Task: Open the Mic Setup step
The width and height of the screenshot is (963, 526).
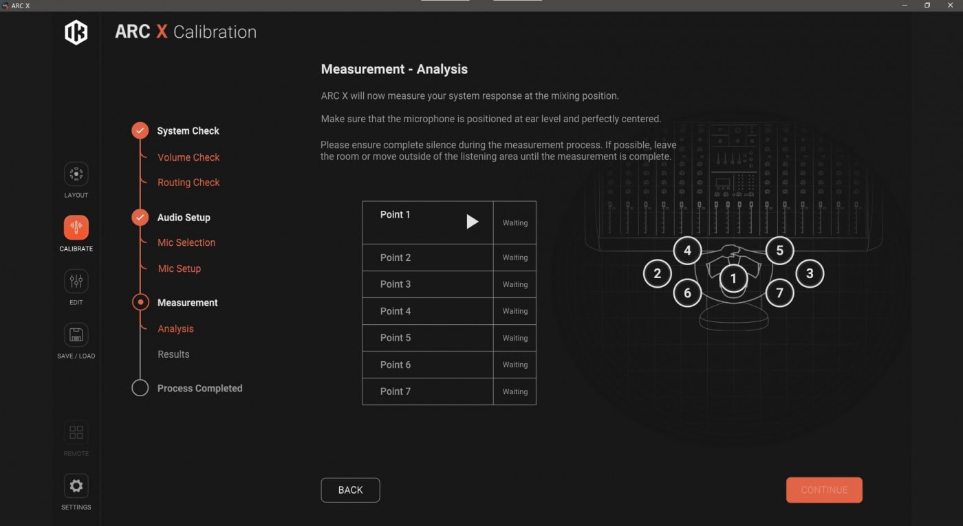Action: click(x=180, y=268)
